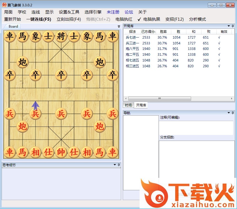Click 变招(F12) button
The height and width of the screenshot is (209, 237).
point(175,19)
